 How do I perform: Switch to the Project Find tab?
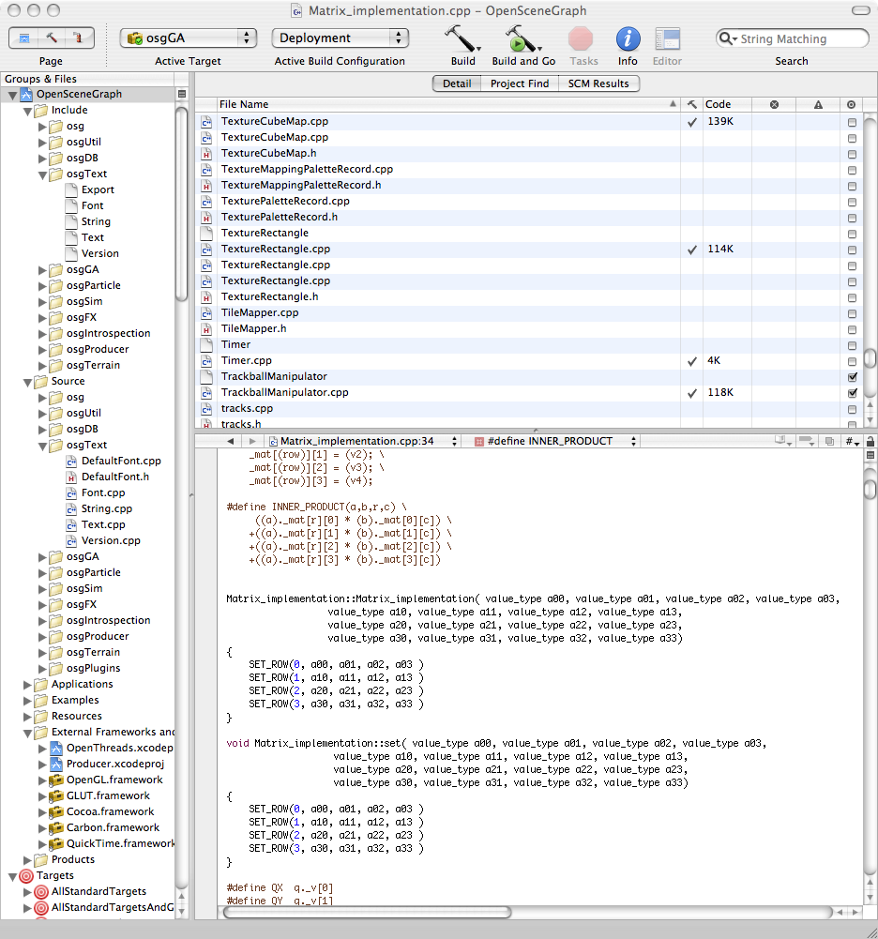point(519,83)
